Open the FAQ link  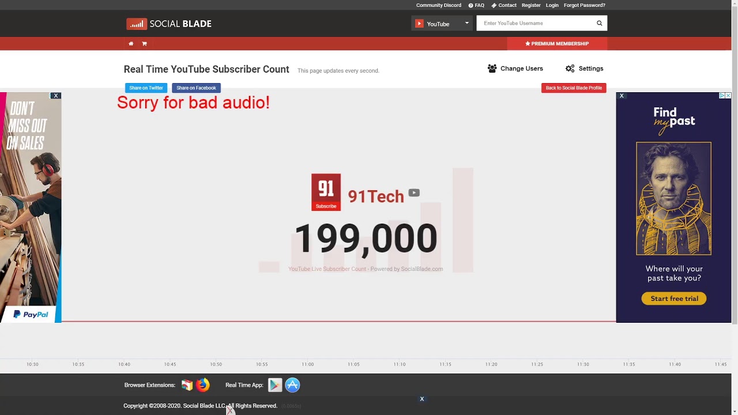[476, 5]
